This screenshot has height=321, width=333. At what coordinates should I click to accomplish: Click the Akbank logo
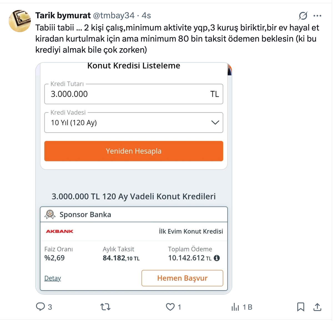tap(60, 231)
